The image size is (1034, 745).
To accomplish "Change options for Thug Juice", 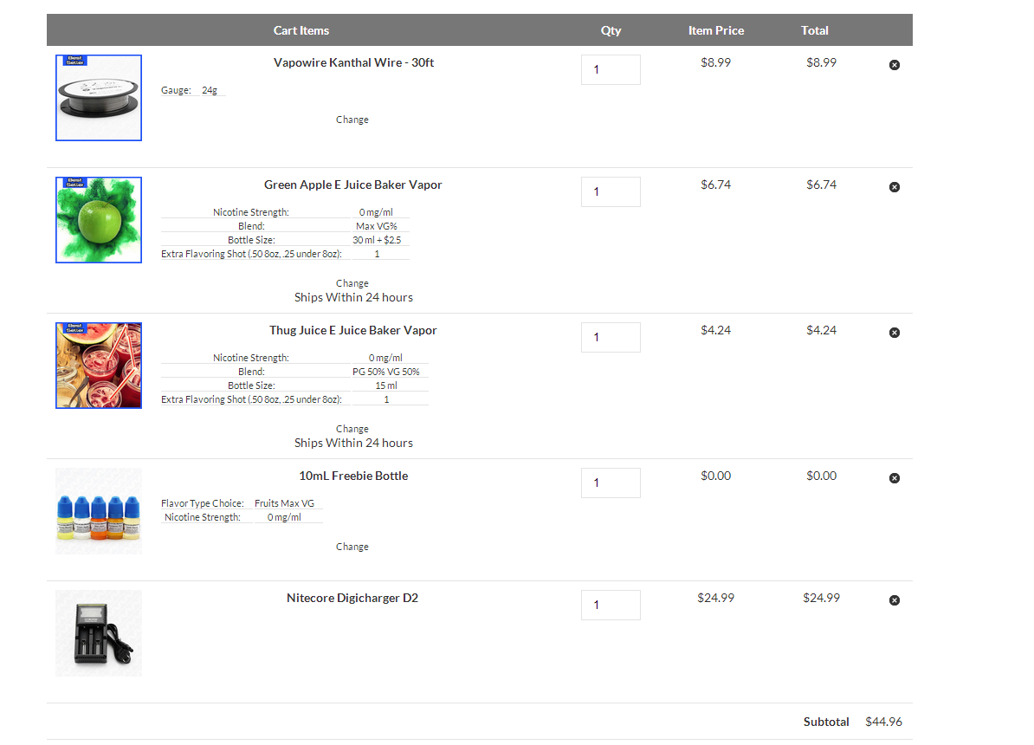I will [x=352, y=429].
